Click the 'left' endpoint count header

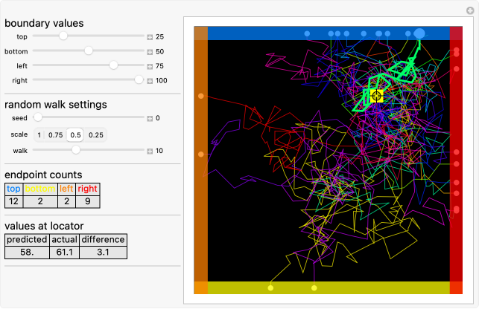point(66,189)
